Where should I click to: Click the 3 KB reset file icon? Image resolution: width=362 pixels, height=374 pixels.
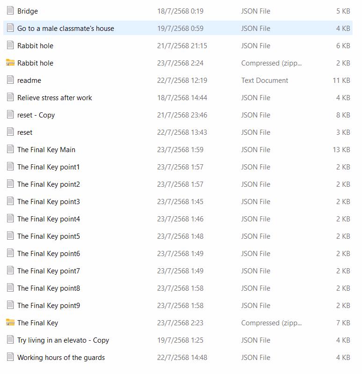pos(10,132)
